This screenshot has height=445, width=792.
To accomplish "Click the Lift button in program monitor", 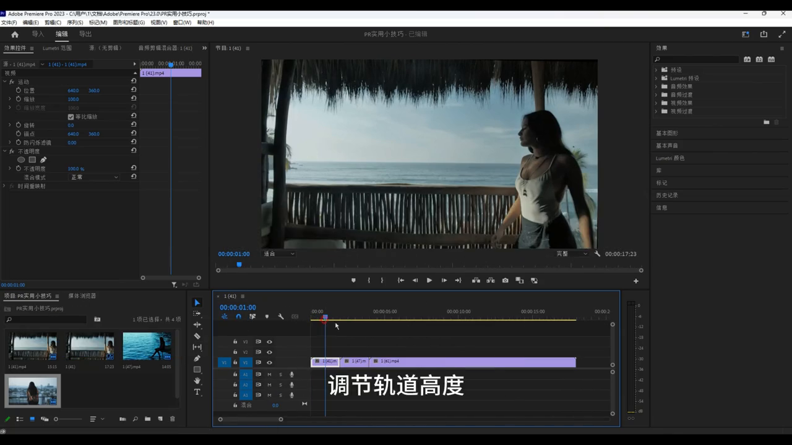I will point(476,281).
